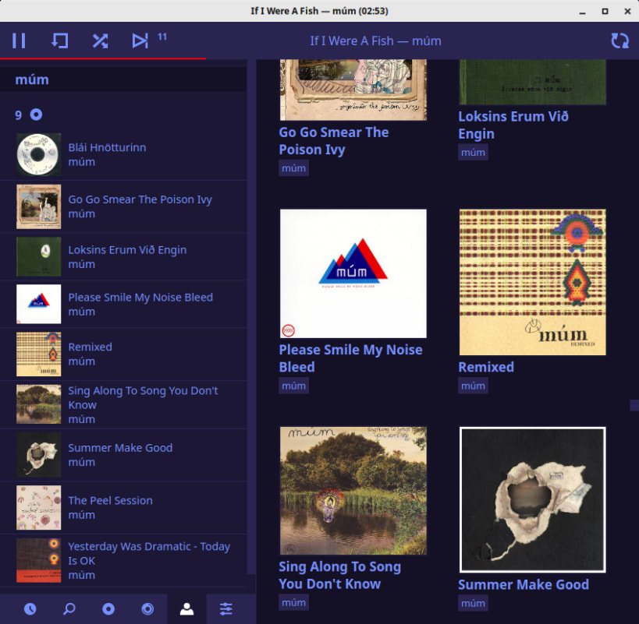Open the settings sliders tab
Image resolution: width=639 pixels, height=624 pixels.
pyautogui.click(x=225, y=608)
